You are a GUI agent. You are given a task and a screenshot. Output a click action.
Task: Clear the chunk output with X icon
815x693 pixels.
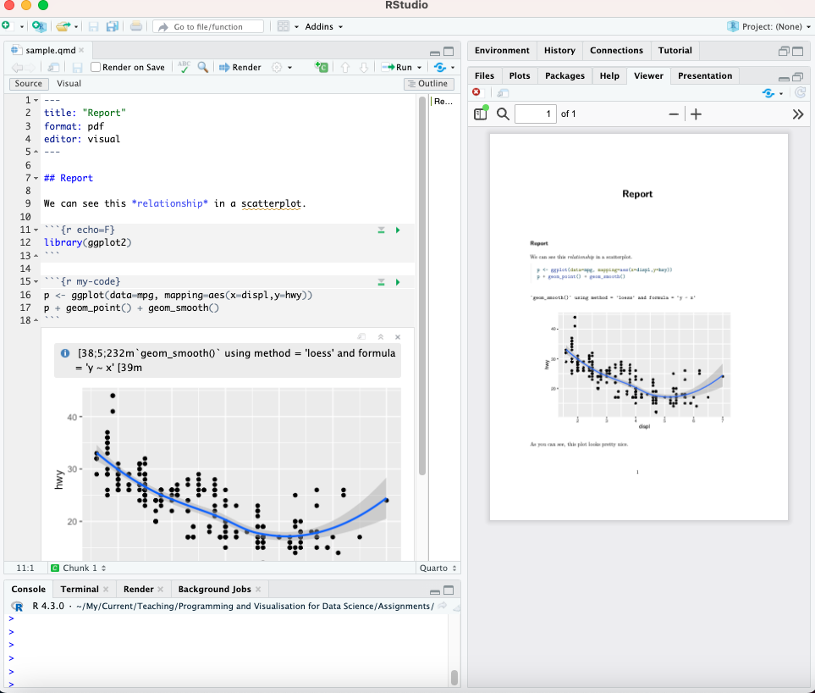coord(398,337)
